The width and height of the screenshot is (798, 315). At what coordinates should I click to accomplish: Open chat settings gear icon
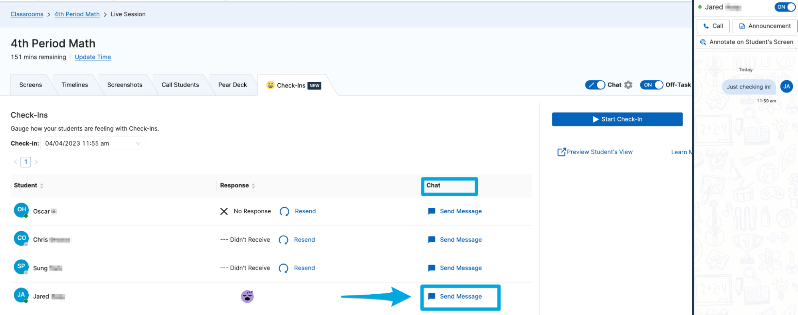628,85
